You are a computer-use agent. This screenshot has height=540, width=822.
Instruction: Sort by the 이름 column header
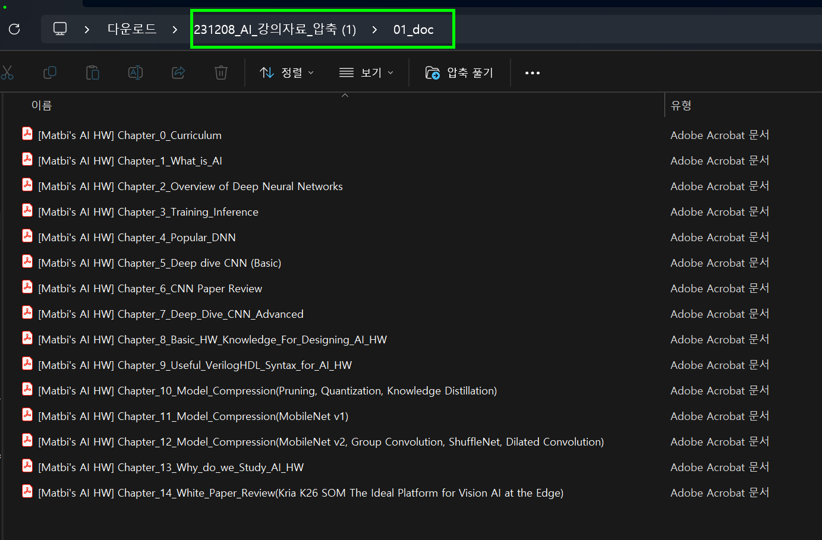(42, 105)
